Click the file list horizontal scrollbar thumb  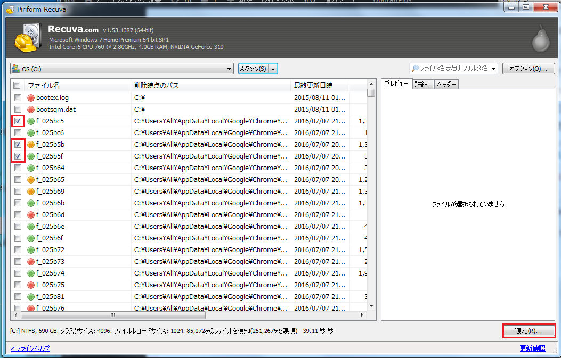click(x=113, y=315)
